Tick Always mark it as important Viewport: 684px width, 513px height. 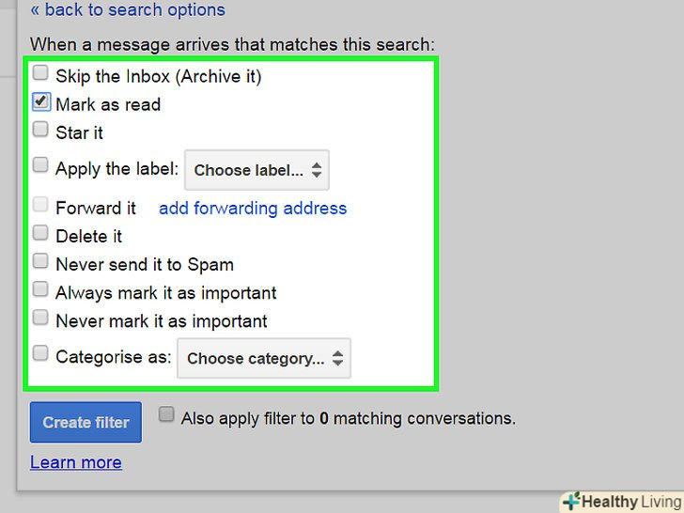[40, 289]
